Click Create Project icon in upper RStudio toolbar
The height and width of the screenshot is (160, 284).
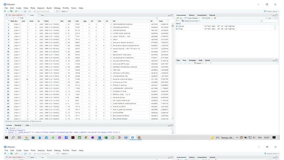11,11
